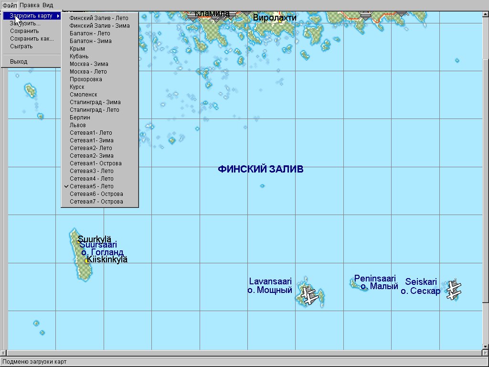
Task: Expand the Загрузить карту submenu arrow
Action: pyautogui.click(x=58, y=16)
